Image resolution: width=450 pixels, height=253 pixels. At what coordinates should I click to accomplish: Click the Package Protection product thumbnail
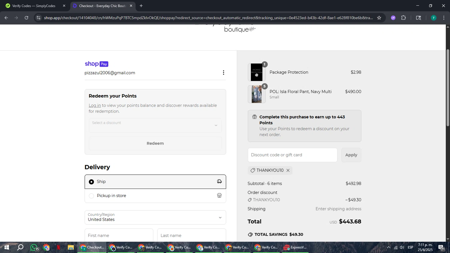[256, 72]
